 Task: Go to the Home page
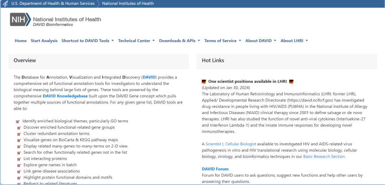click(21, 41)
